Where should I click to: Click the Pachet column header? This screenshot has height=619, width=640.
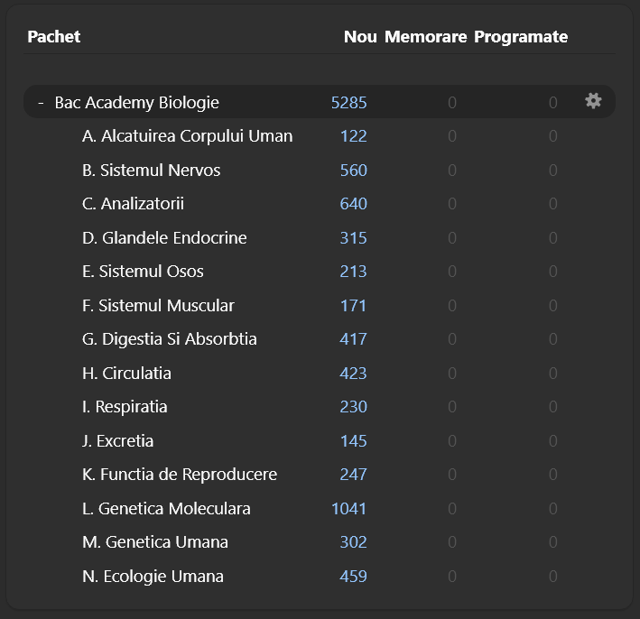[x=54, y=37]
